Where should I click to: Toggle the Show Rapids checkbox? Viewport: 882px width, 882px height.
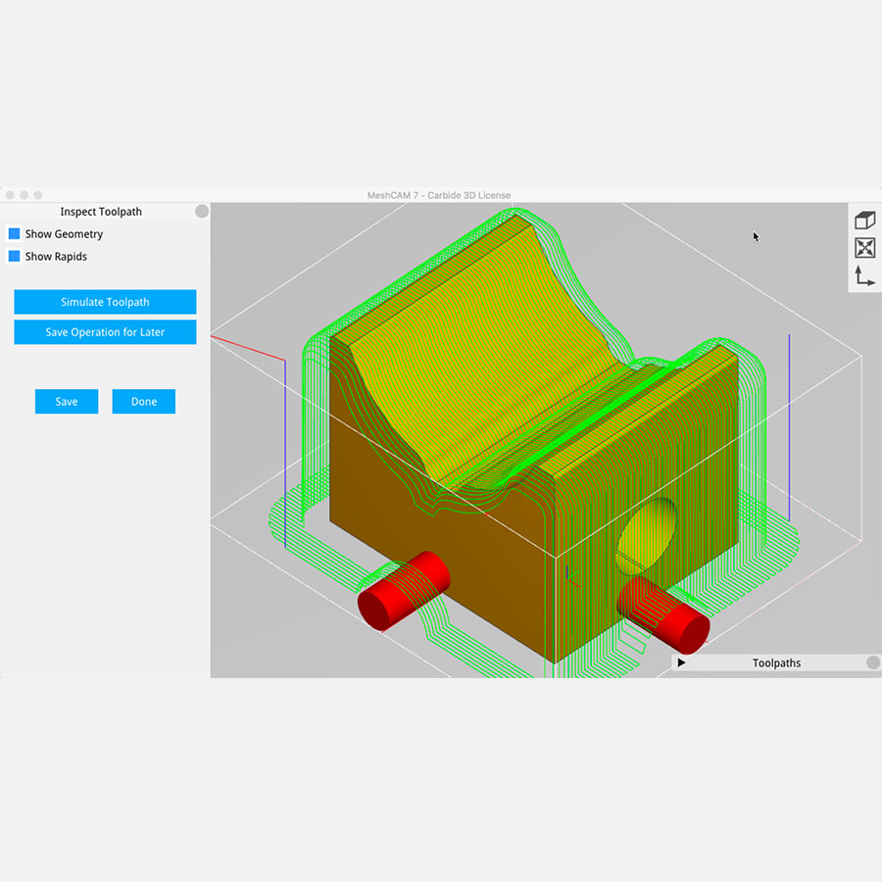click(x=13, y=256)
